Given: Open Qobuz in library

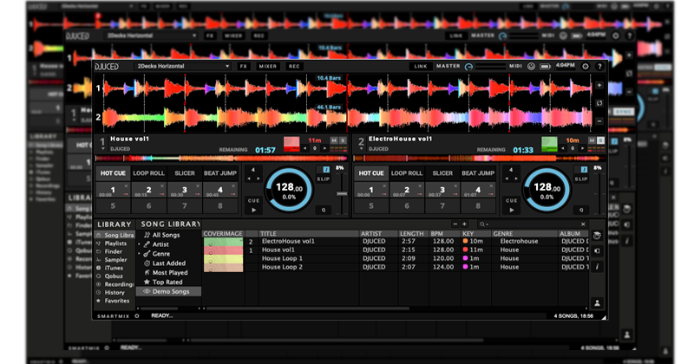Looking at the screenshot, I should point(114,276).
